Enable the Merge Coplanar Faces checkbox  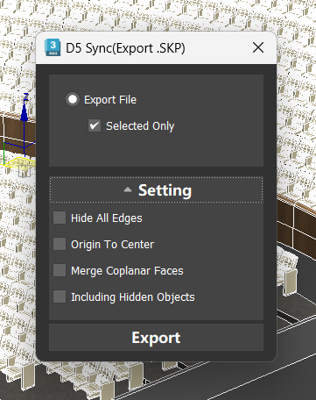click(60, 270)
